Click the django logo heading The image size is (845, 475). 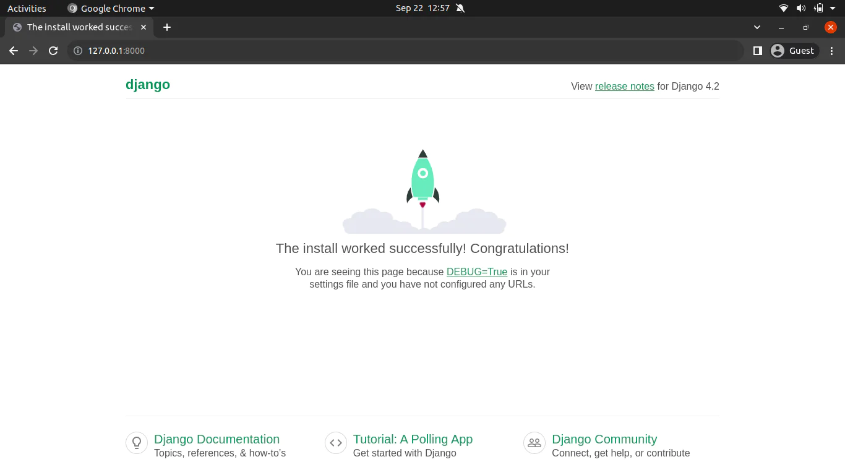click(x=148, y=85)
